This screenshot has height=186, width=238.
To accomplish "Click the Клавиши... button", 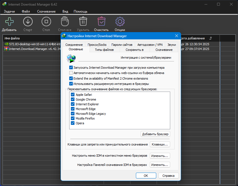I will [x=160, y=144].
